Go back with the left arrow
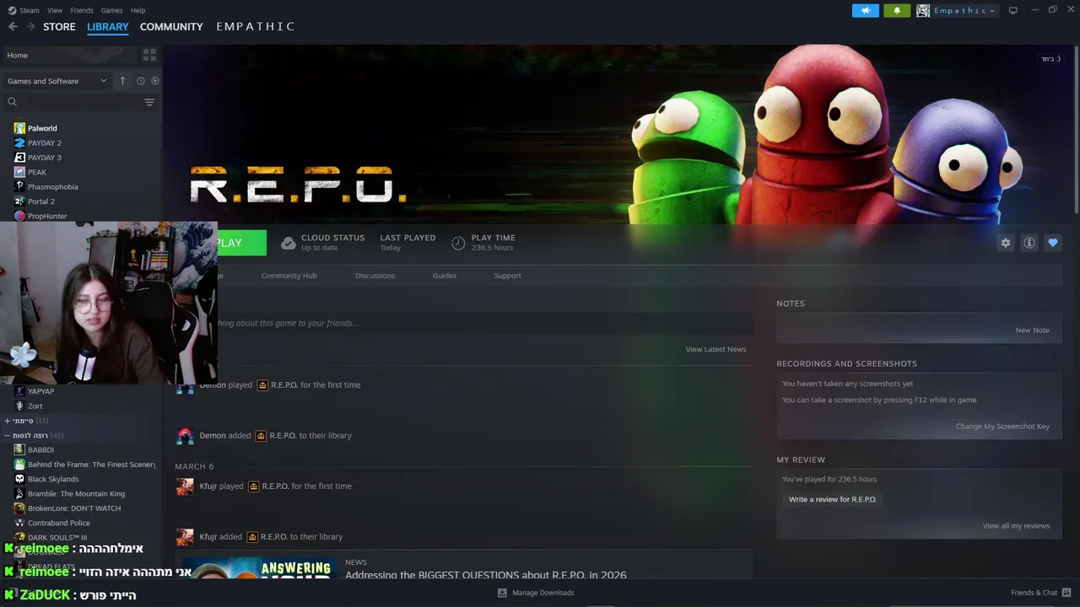 coord(13,27)
